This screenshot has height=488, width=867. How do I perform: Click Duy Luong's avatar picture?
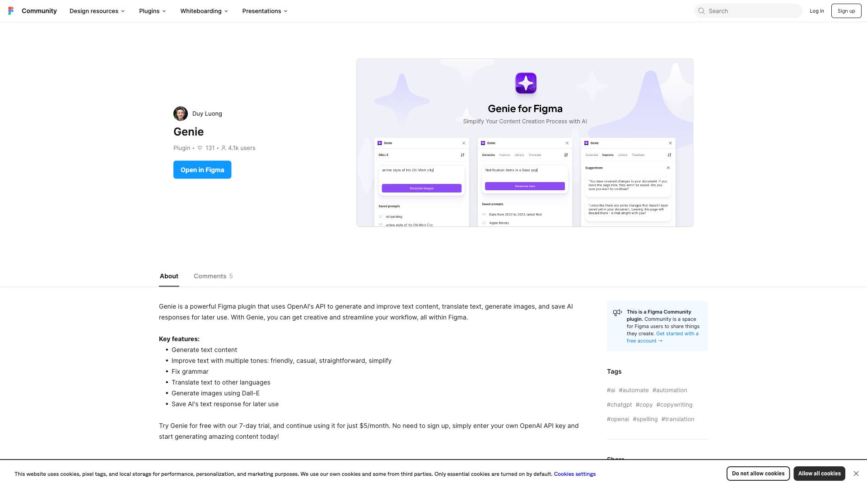(x=180, y=113)
